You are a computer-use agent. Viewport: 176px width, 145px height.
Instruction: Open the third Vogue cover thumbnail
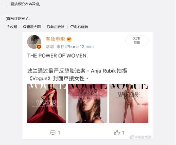(x=129, y=103)
